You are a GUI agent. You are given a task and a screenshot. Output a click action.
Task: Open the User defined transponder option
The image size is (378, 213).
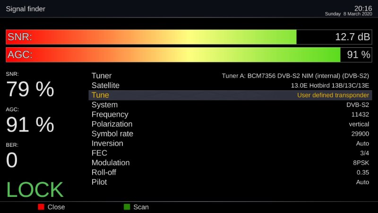[x=333, y=95]
